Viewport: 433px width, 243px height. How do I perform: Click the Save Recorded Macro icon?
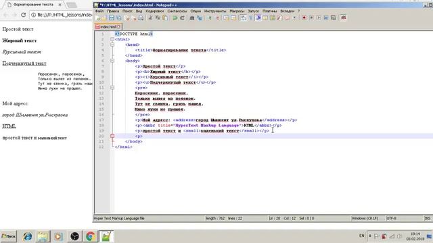coord(334,18)
